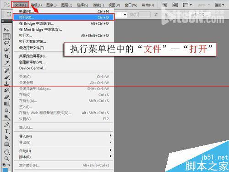The image size is (229, 172).
Task: Open the Edit (编辑) menu
Action: tap(36, 5)
